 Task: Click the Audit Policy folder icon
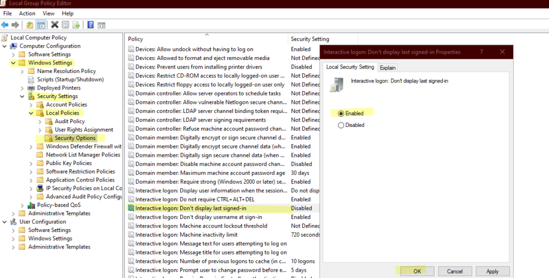coord(49,122)
